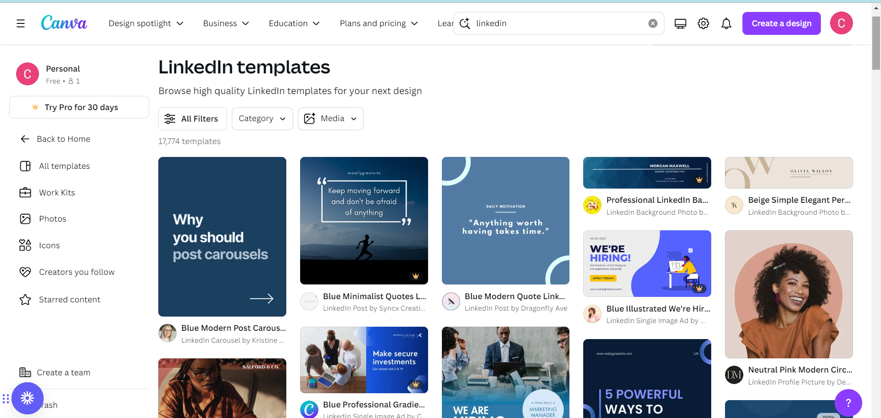Start the Try Pro for 30 days trial
Viewport: 881px width, 418px height.
click(x=79, y=107)
